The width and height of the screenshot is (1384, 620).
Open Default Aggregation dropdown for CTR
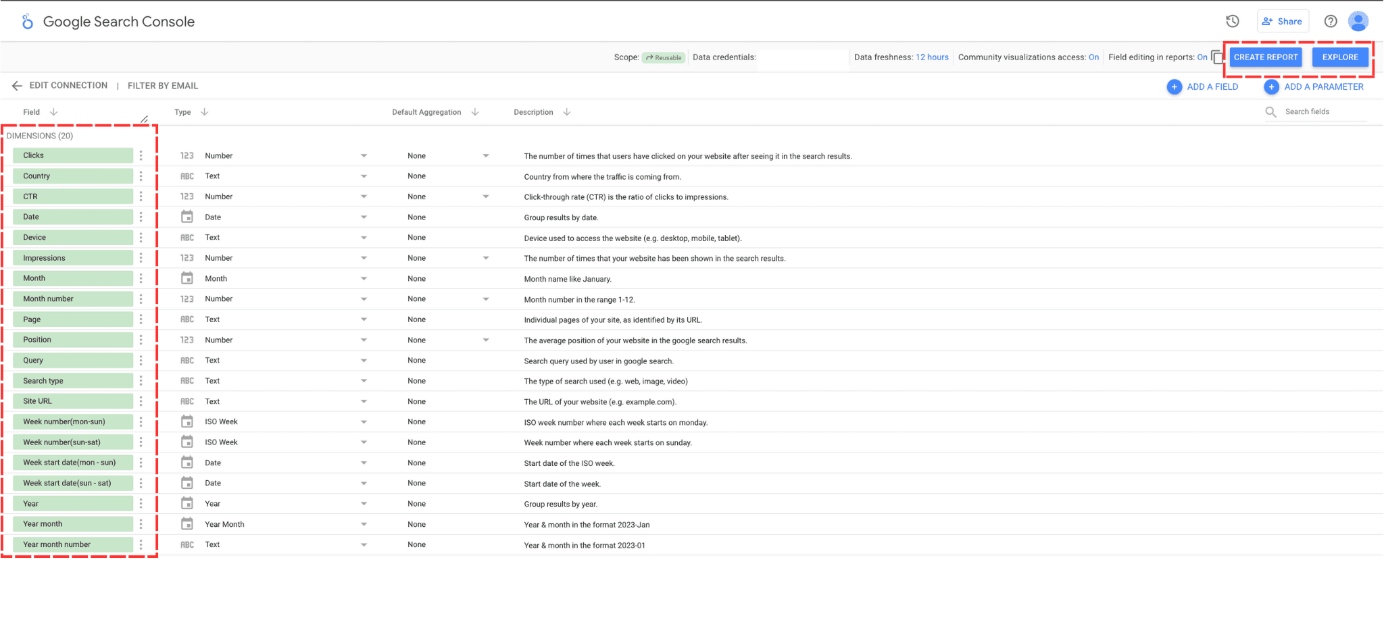pyautogui.click(x=485, y=197)
